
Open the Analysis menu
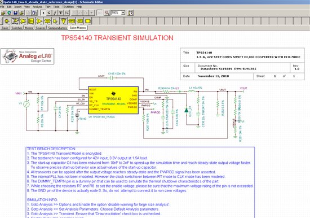point(37,7)
